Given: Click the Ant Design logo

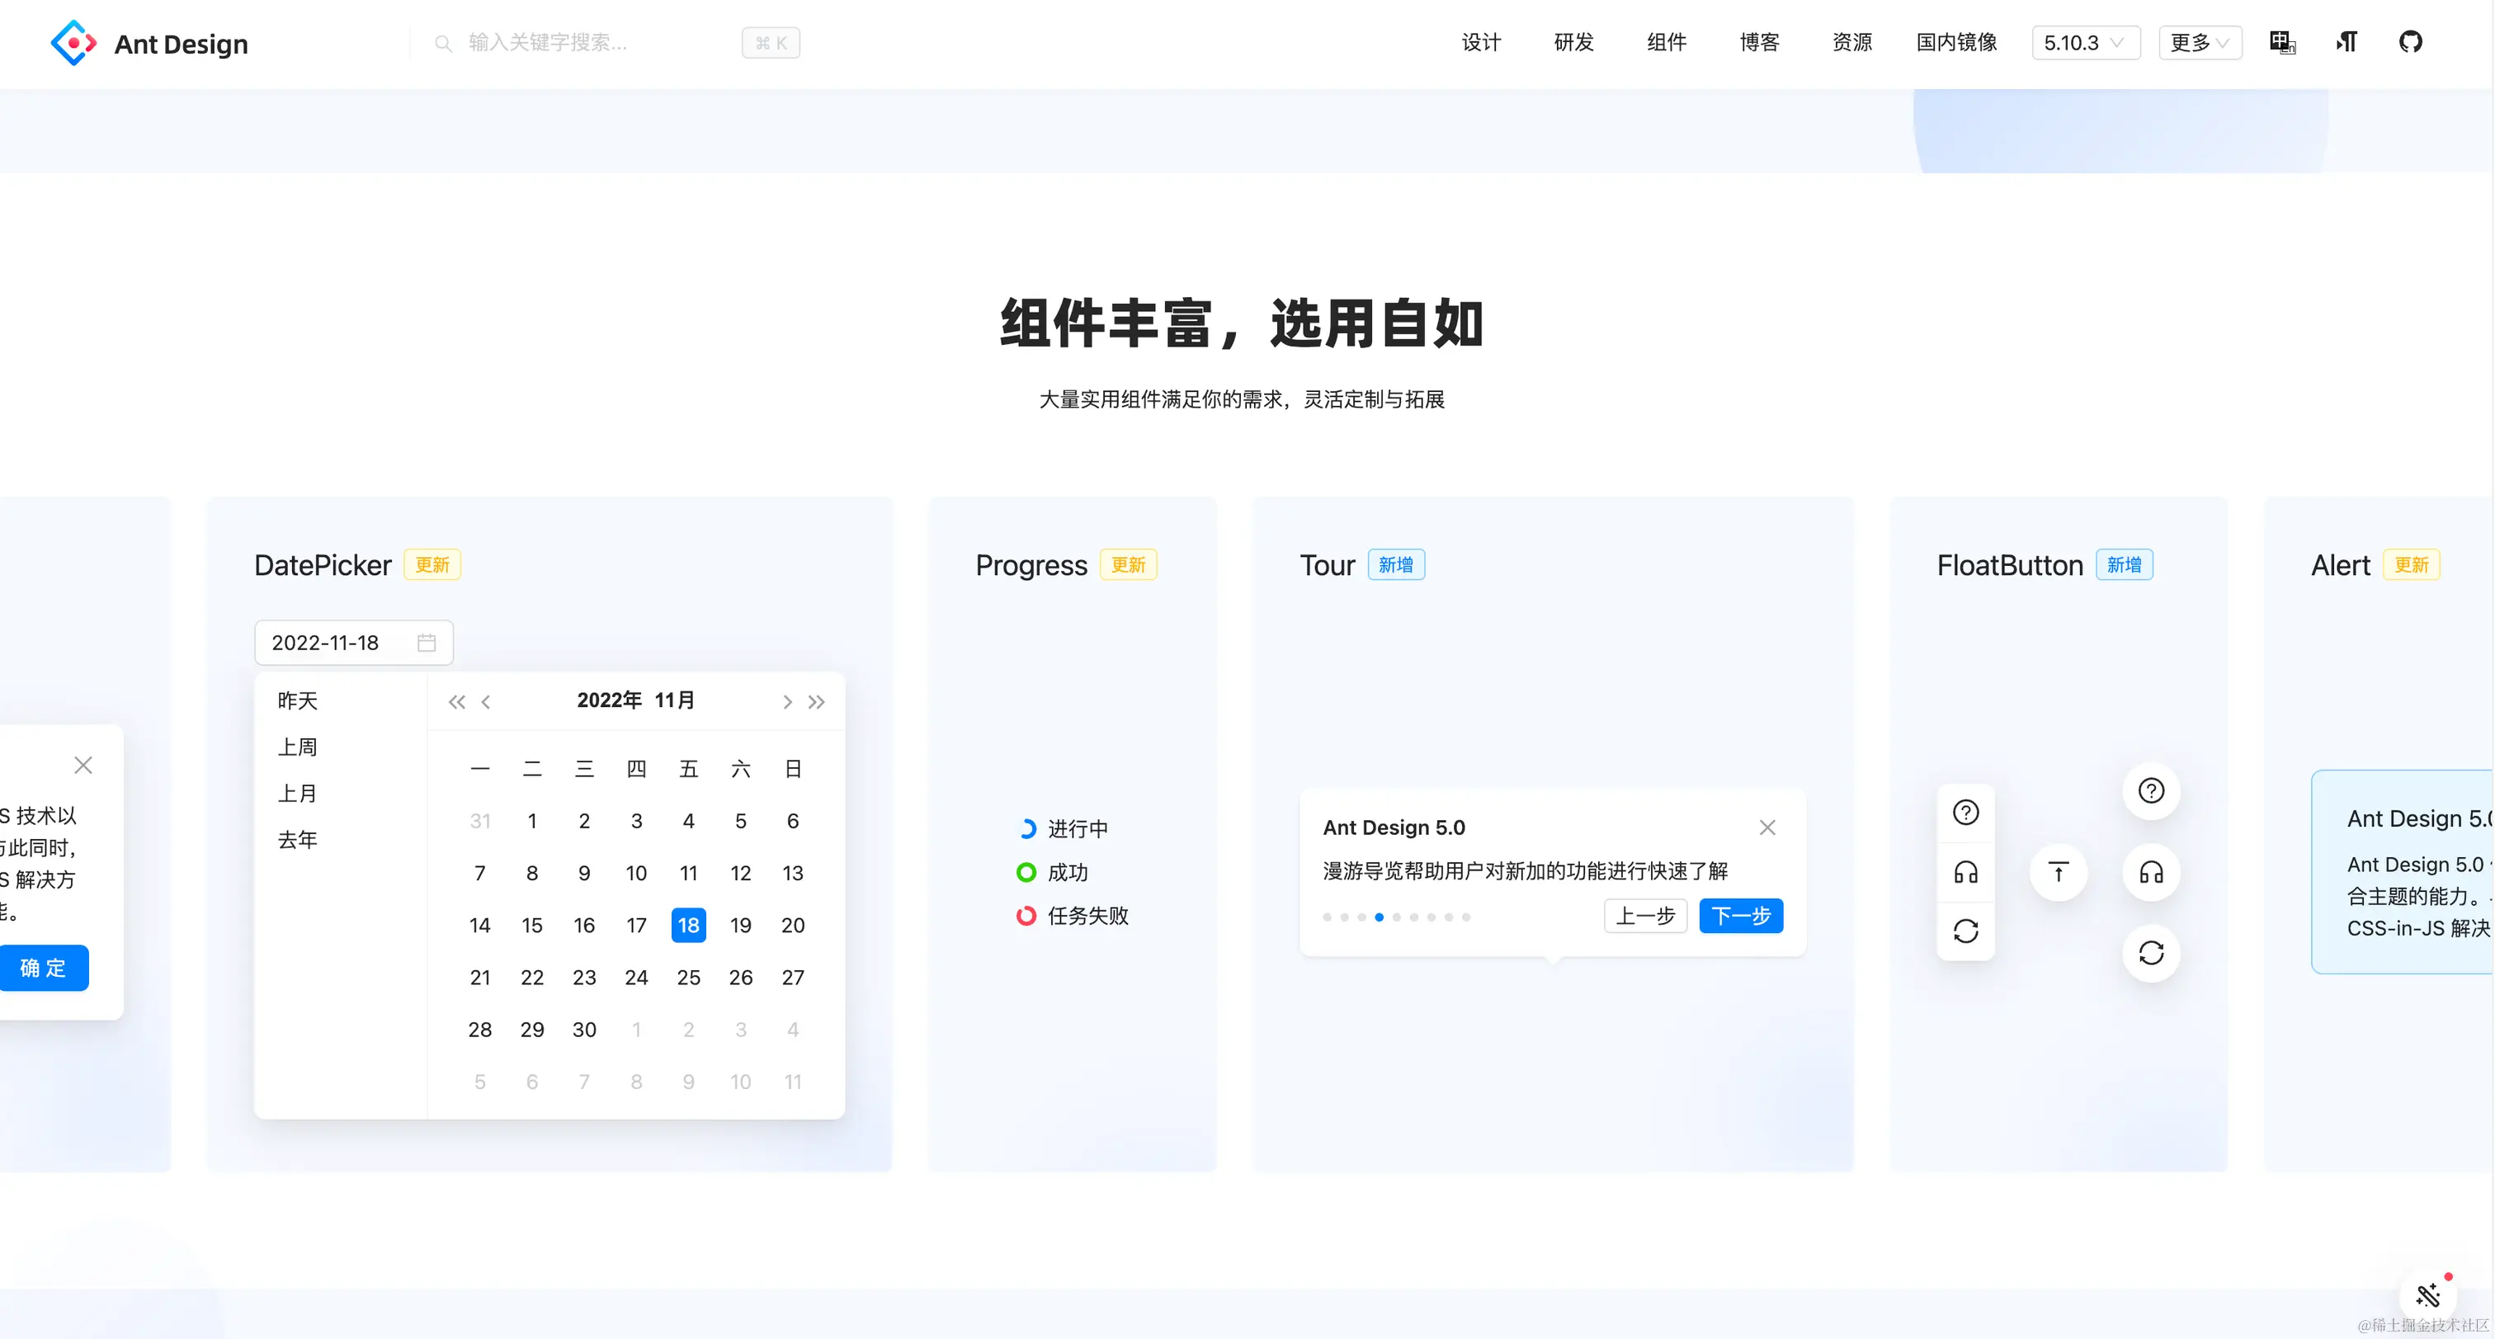Looking at the screenshot, I should 149,44.
